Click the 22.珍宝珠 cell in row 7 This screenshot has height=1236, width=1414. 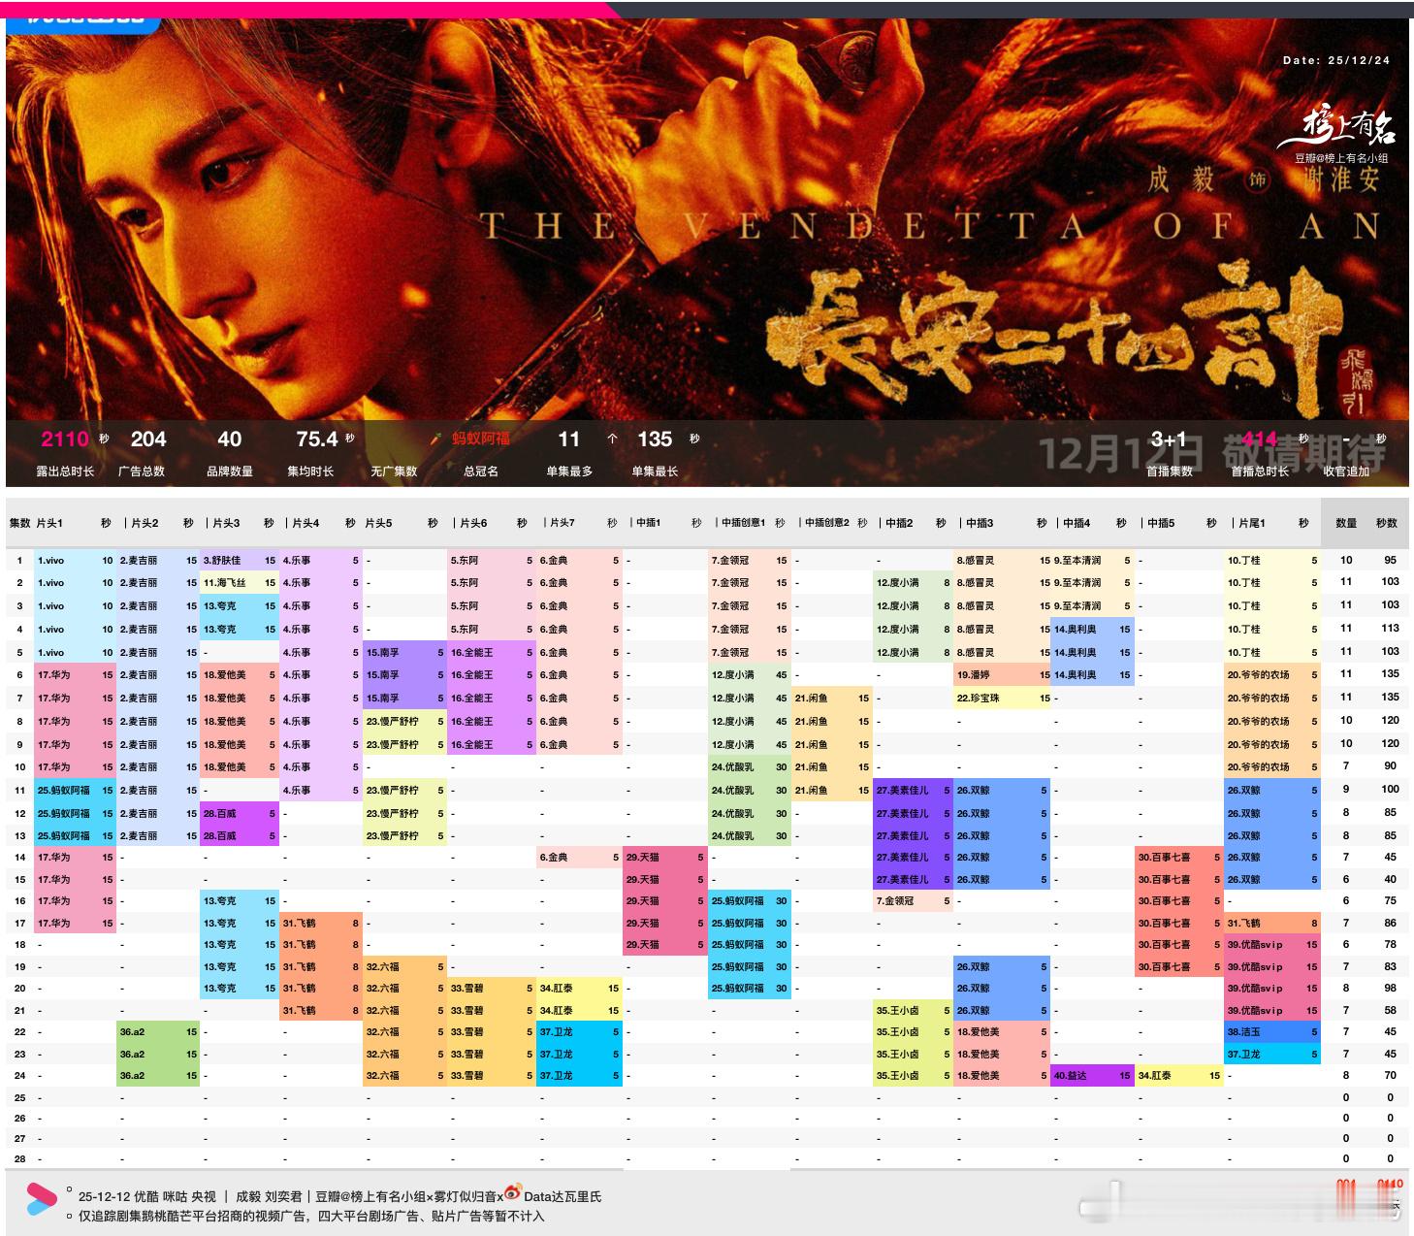coord(1003,698)
